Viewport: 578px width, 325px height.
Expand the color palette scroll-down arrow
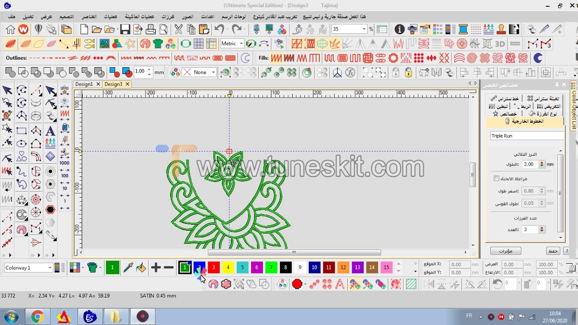point(399,271)
